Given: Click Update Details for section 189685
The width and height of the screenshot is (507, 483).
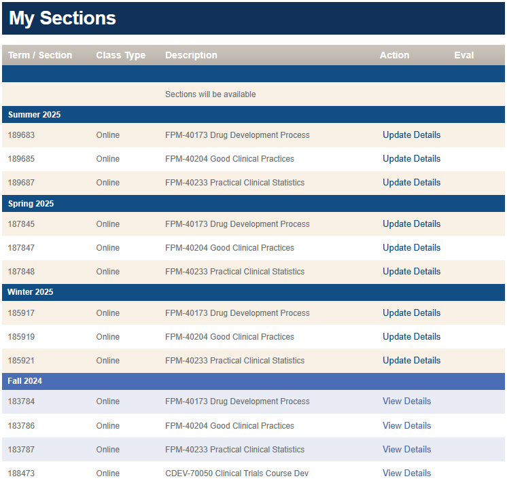Looking at the screenshot, I should tap(411, 159).
